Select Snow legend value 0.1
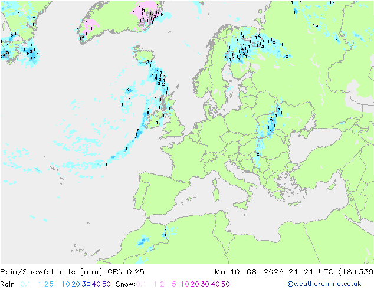The image size is (374, 289). pyautogui.click(x=141, y=284)
